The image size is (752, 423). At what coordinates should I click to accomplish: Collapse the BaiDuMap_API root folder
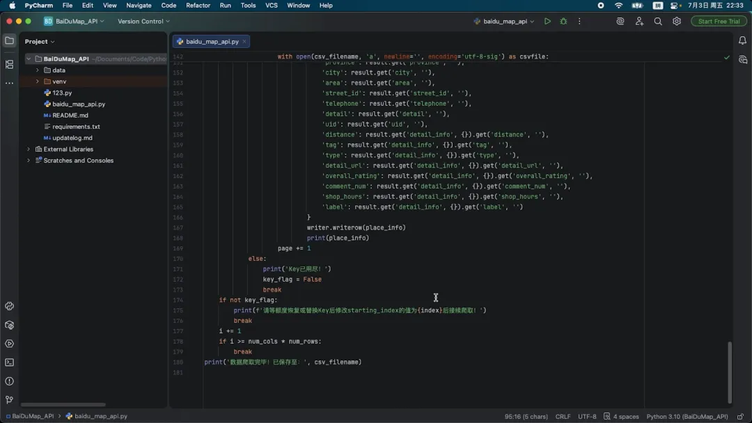tap(29, 59)
